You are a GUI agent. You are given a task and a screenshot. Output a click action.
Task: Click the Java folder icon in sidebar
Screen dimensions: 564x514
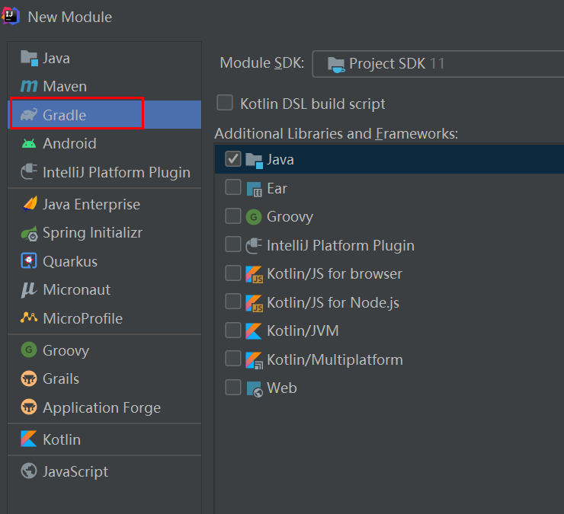coord(29,58)
